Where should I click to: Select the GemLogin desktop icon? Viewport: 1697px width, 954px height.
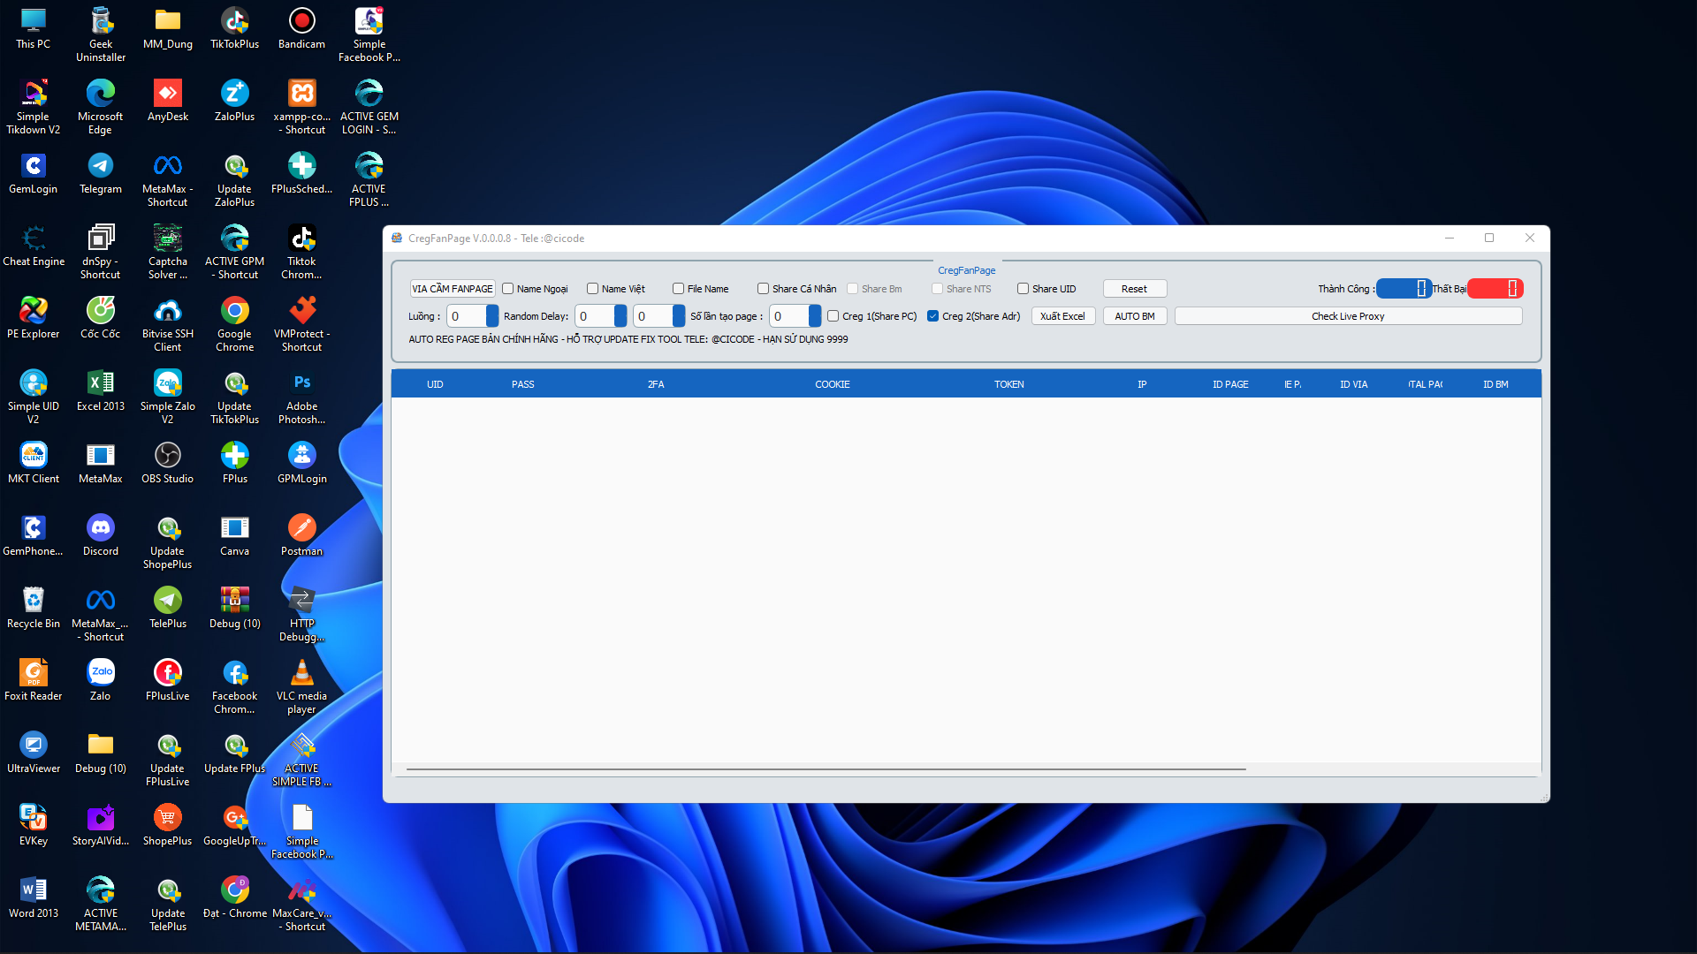click(x=33, y=173)
